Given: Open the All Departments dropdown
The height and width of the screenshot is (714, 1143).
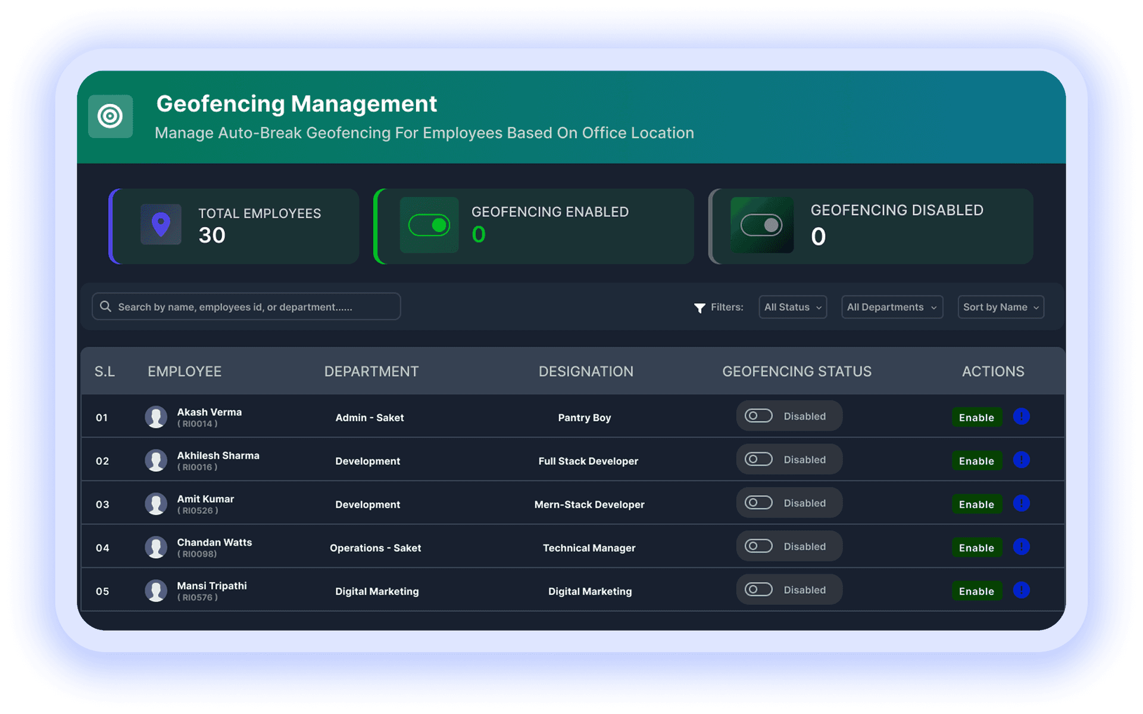Looking at the screenshot, I should [x=891, y=307].
